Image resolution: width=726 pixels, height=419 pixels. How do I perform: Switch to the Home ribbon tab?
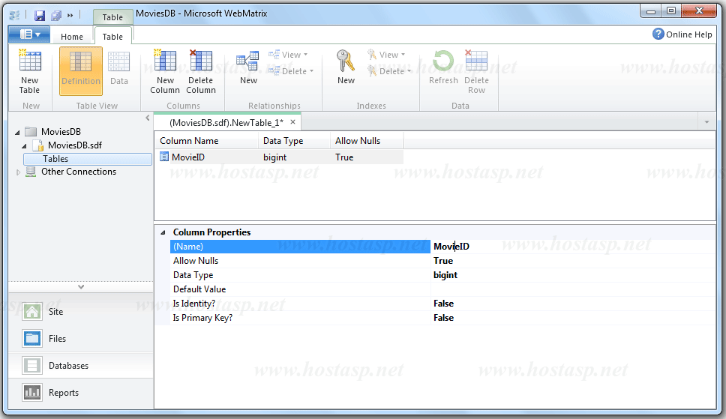[x=72, y=37]
